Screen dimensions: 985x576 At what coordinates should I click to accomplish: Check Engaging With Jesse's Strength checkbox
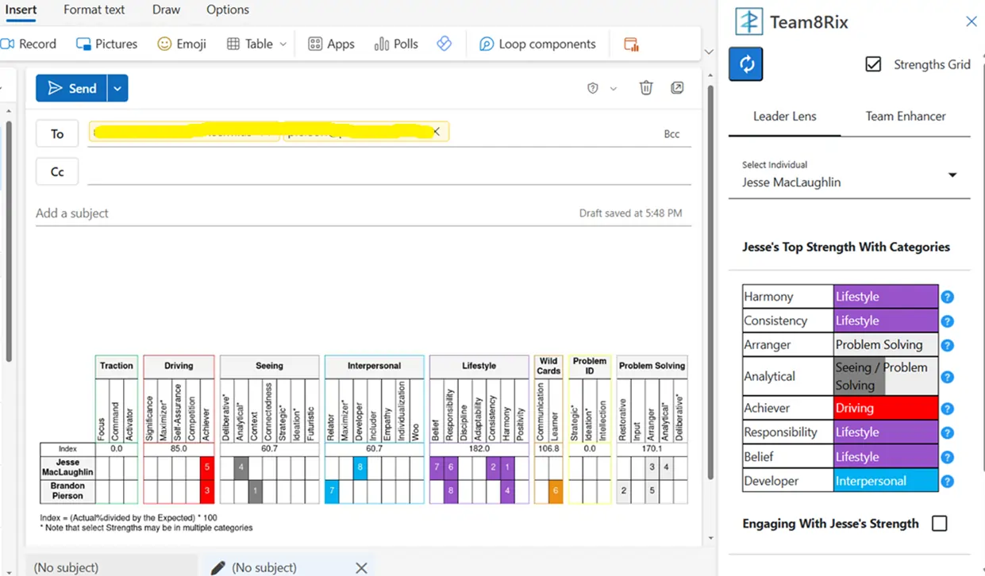coord(939,524)
